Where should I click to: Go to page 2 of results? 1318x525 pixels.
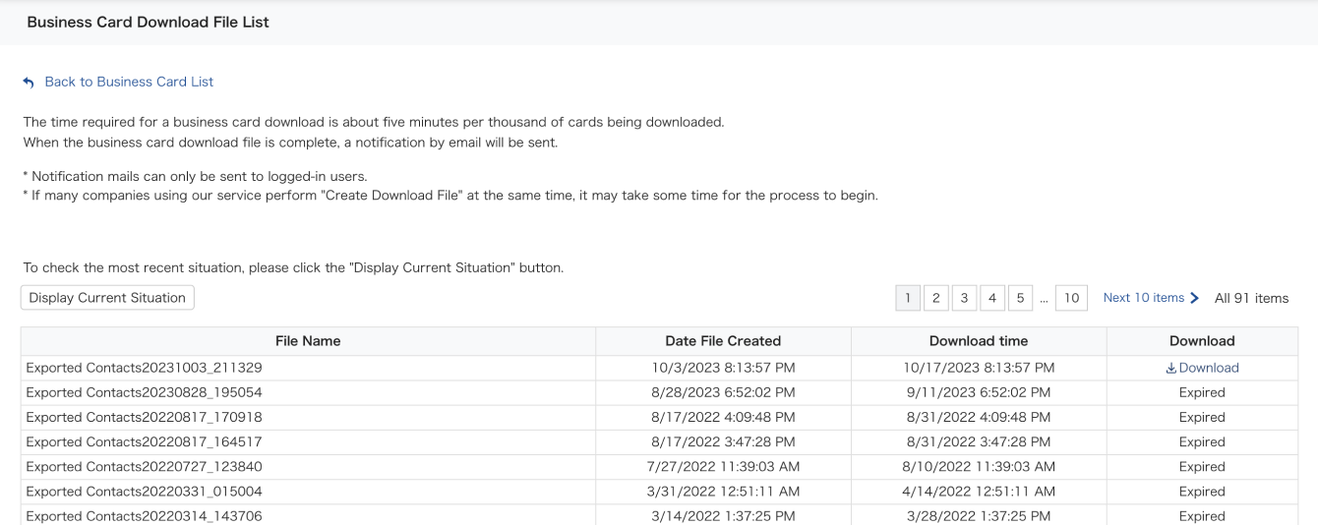[936, 298]
